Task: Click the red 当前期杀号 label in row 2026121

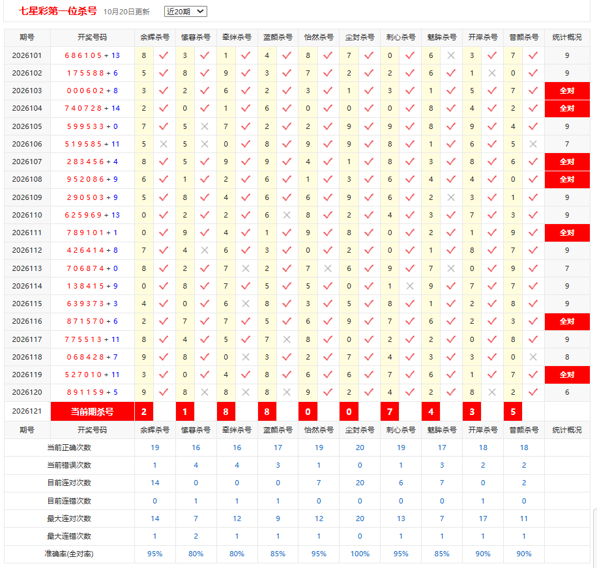Action: tap(93, 412)
